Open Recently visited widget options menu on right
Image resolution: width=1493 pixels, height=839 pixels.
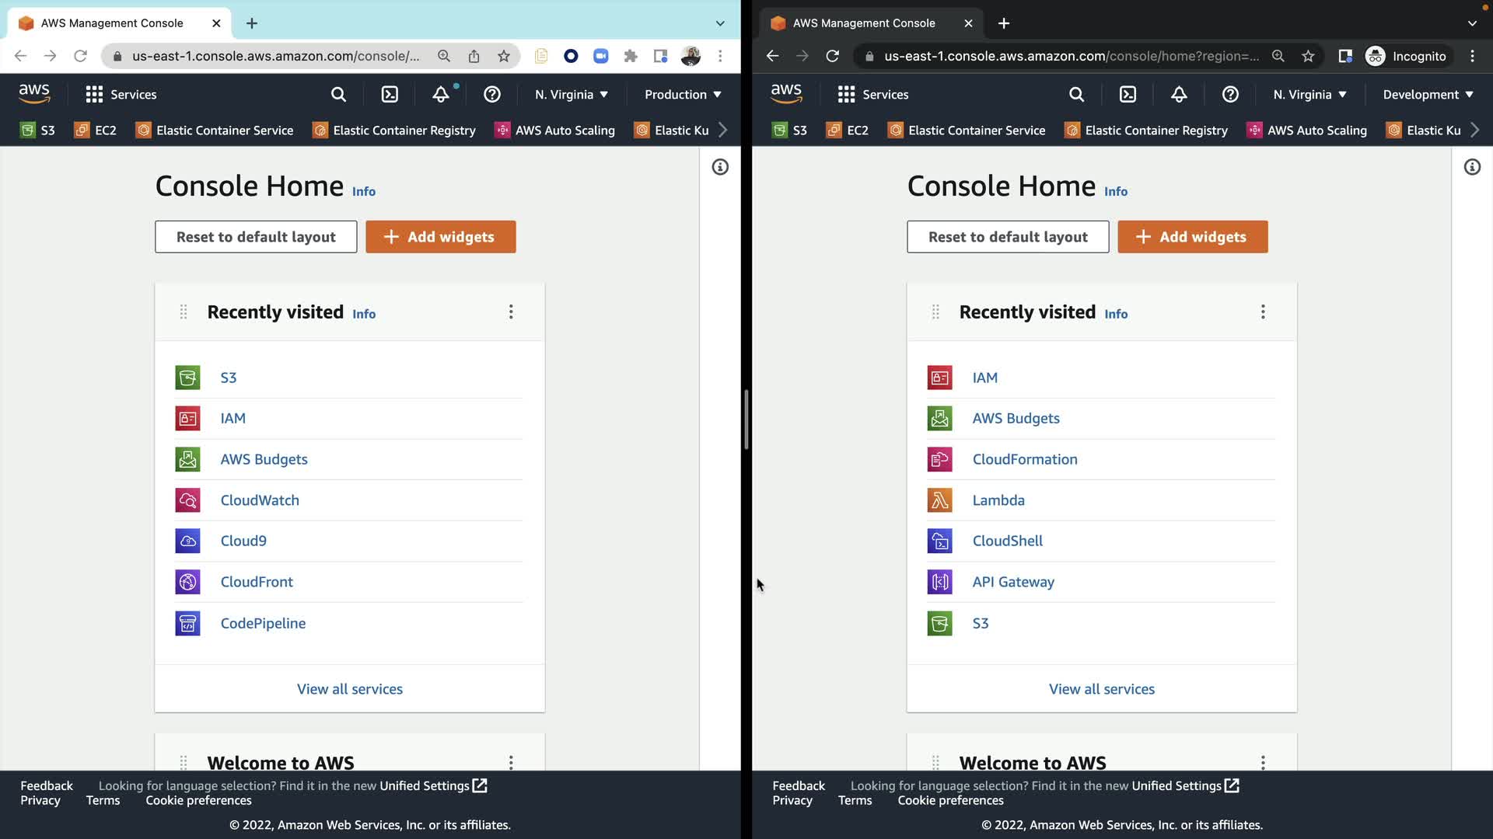(1263, 312)
